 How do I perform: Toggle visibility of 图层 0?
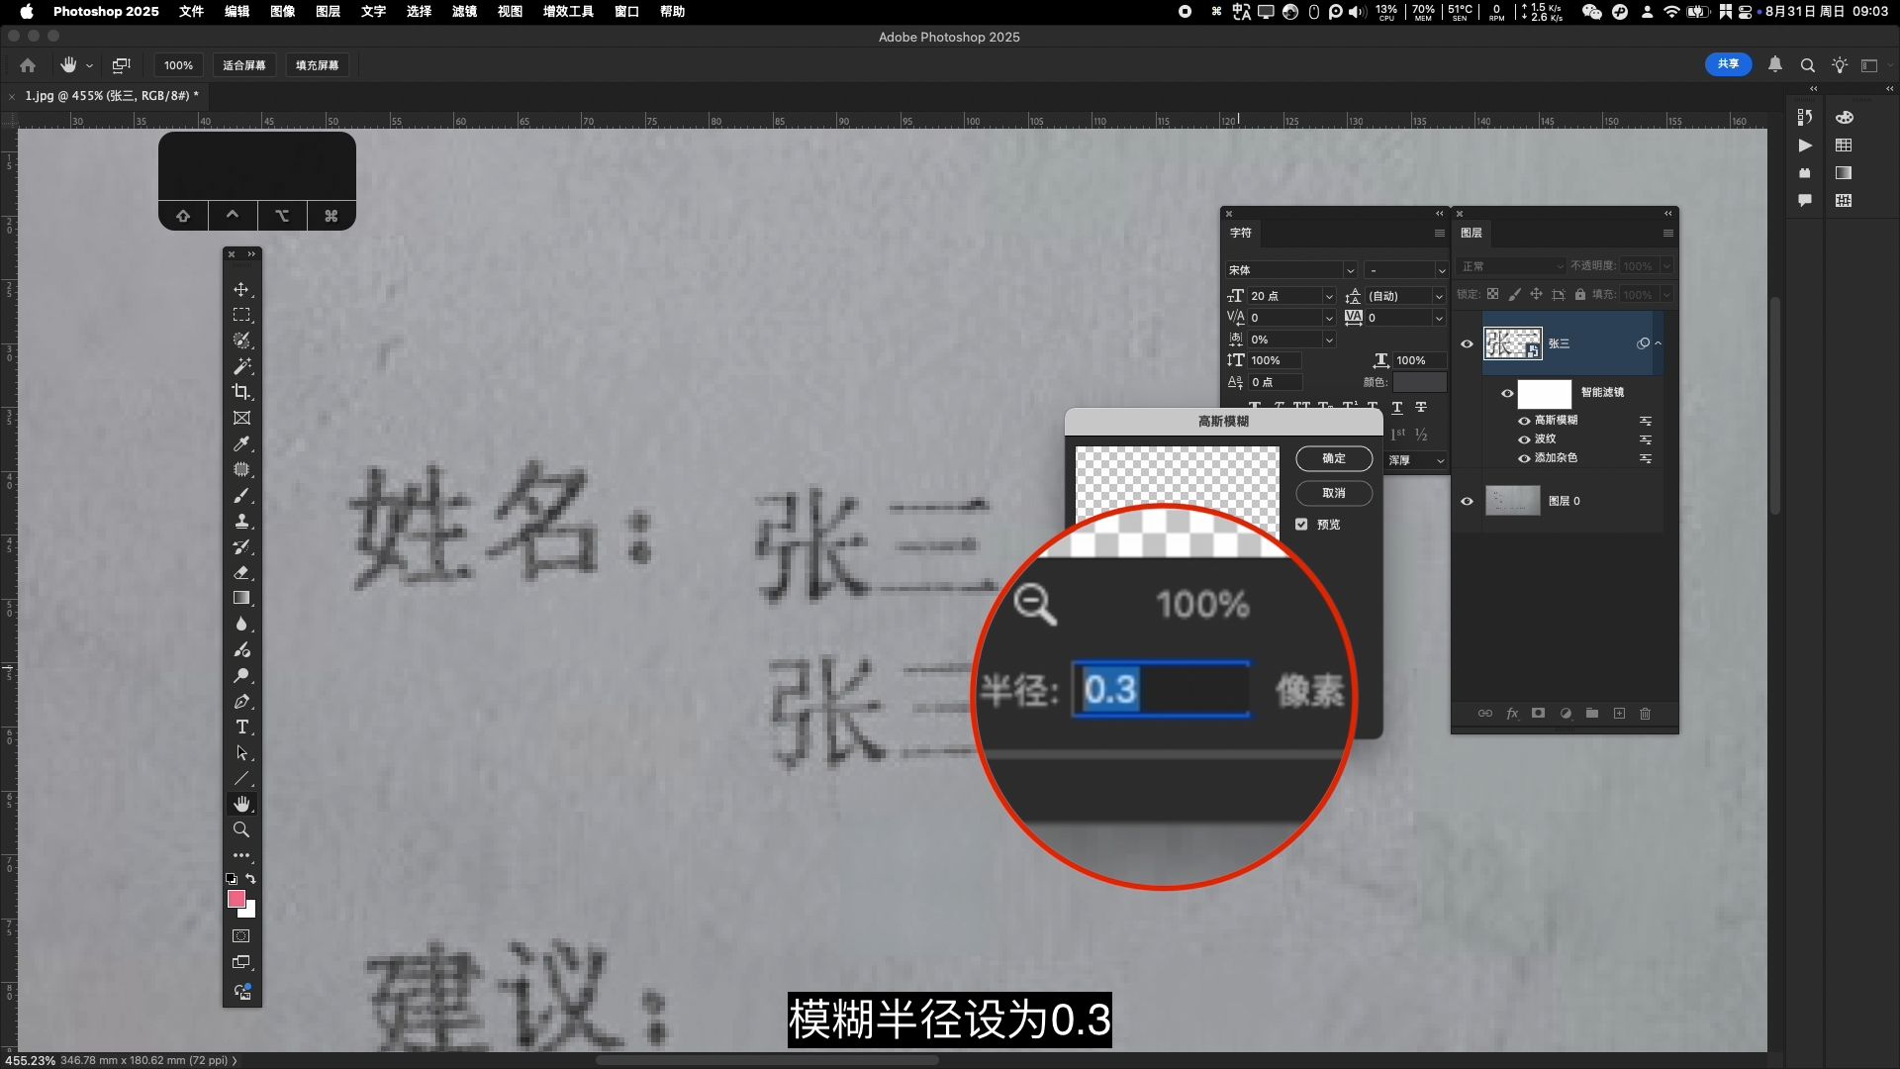[1467, 501]
